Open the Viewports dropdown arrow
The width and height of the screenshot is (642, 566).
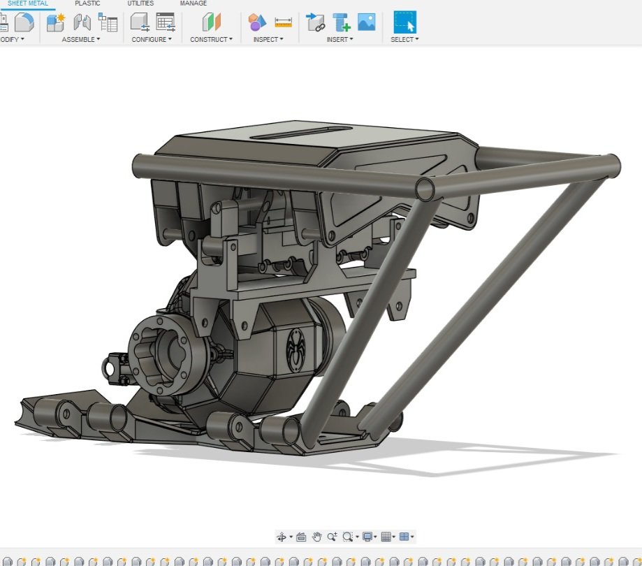point(412,537)
